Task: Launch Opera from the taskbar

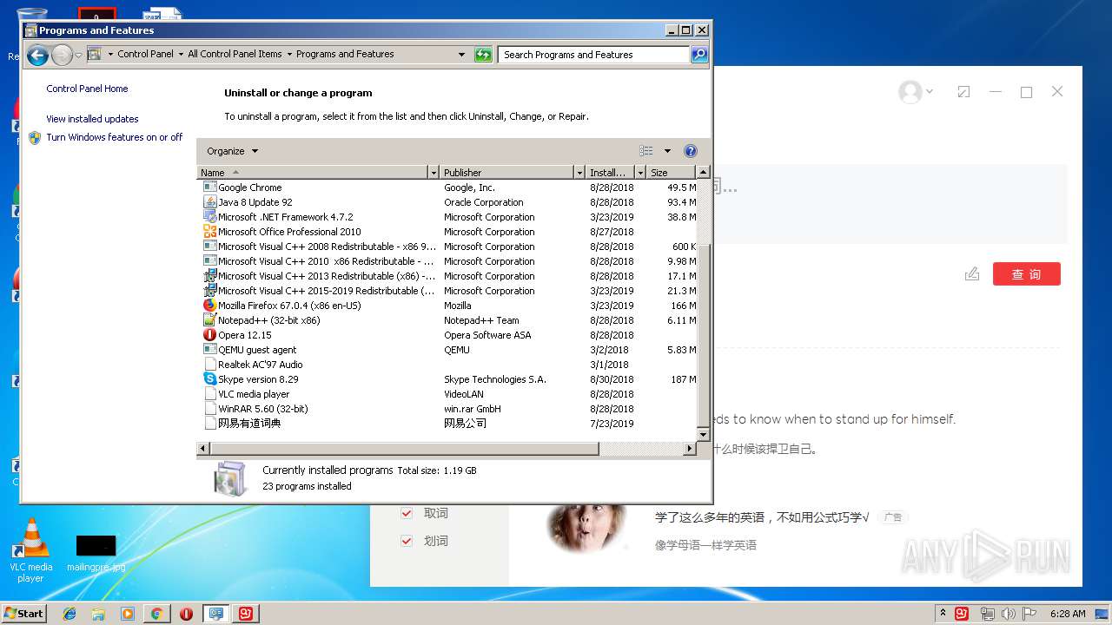Action: point(186,614)
